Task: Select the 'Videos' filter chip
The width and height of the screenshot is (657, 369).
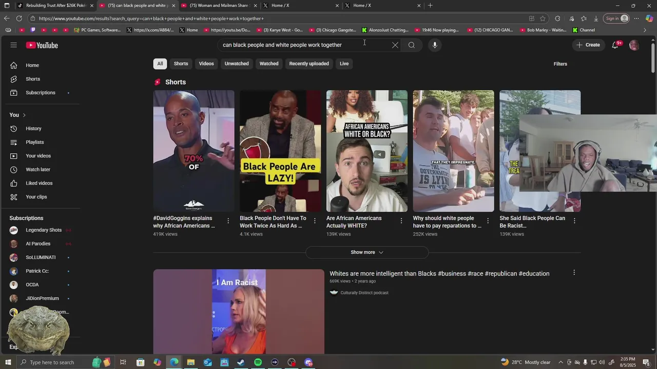Action: pos(206,64)
